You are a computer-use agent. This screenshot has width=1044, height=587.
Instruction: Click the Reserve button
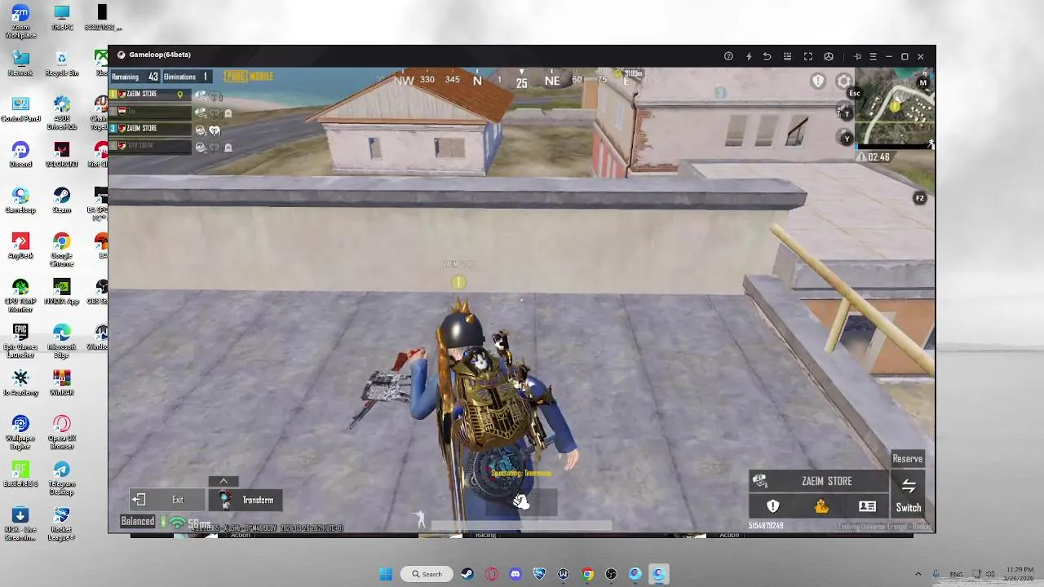point(907,458)
